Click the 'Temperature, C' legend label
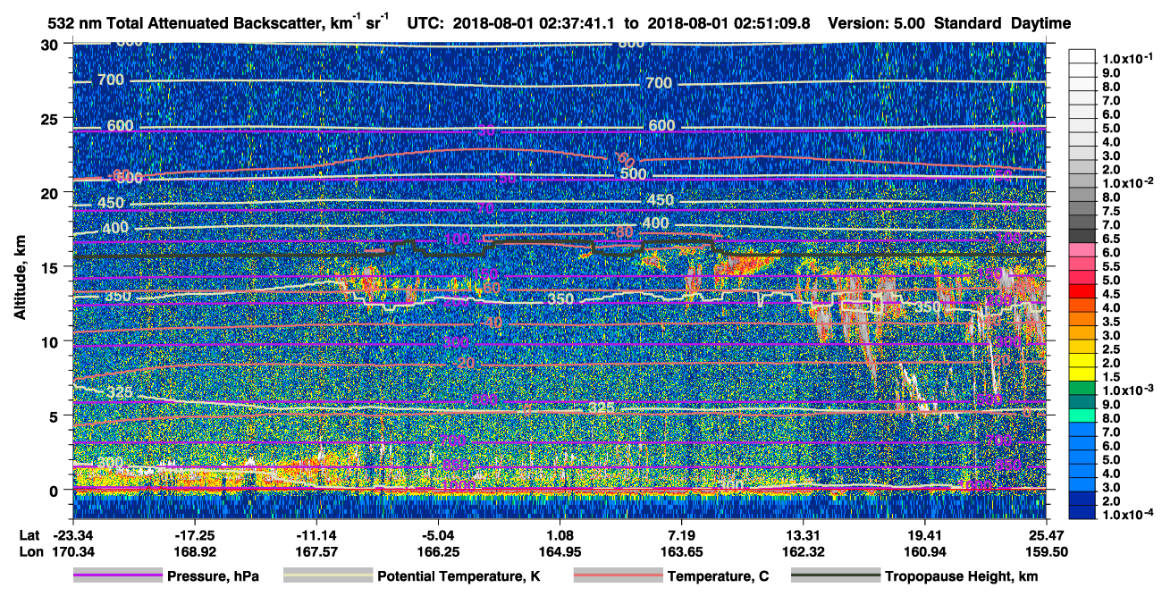Image resolution: width=1162 pixels, height=596 pixels. click(x=718, y=577)
